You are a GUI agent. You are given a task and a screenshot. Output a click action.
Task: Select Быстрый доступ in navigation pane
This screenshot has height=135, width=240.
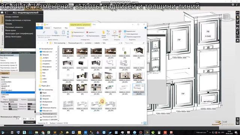point(47,49)
